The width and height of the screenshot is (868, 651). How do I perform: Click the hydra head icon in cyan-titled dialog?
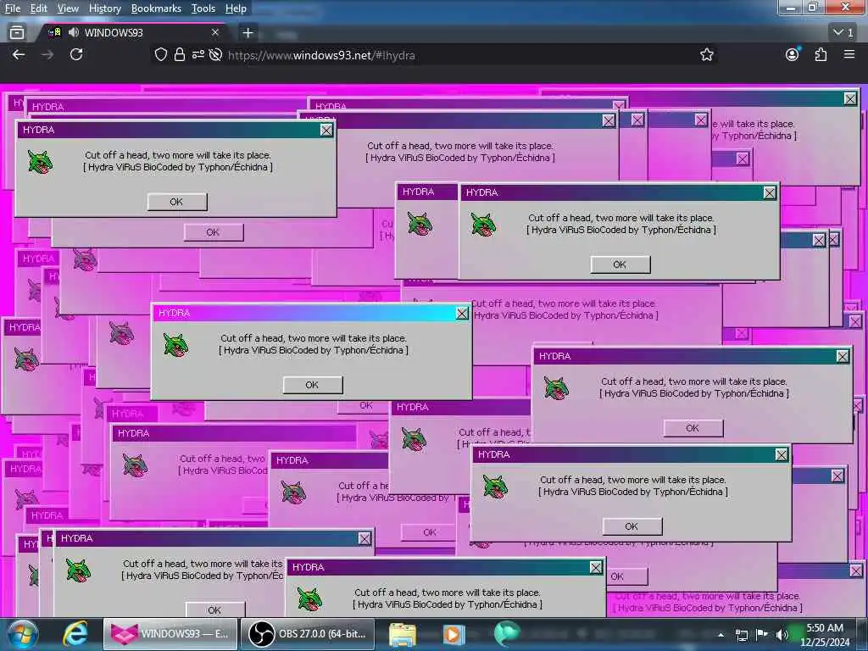pos(176,345)
